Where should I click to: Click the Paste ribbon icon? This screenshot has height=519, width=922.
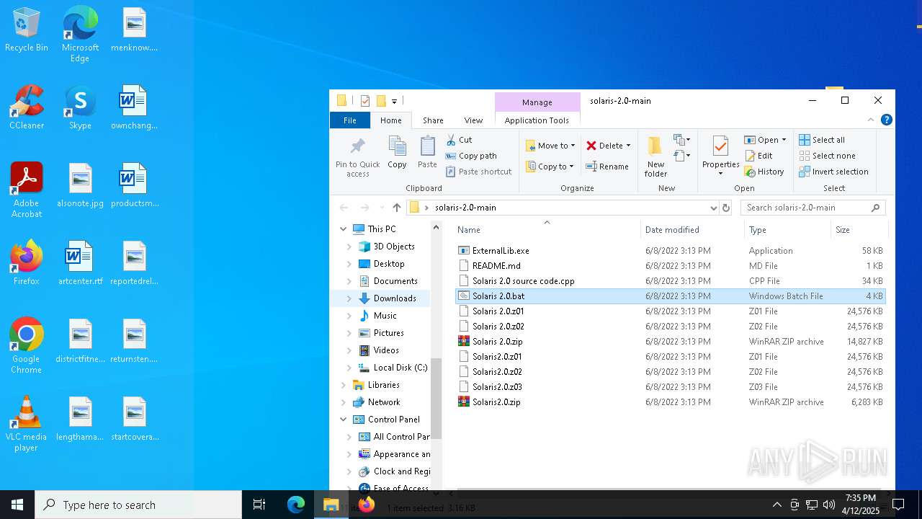tap(427, 153)
